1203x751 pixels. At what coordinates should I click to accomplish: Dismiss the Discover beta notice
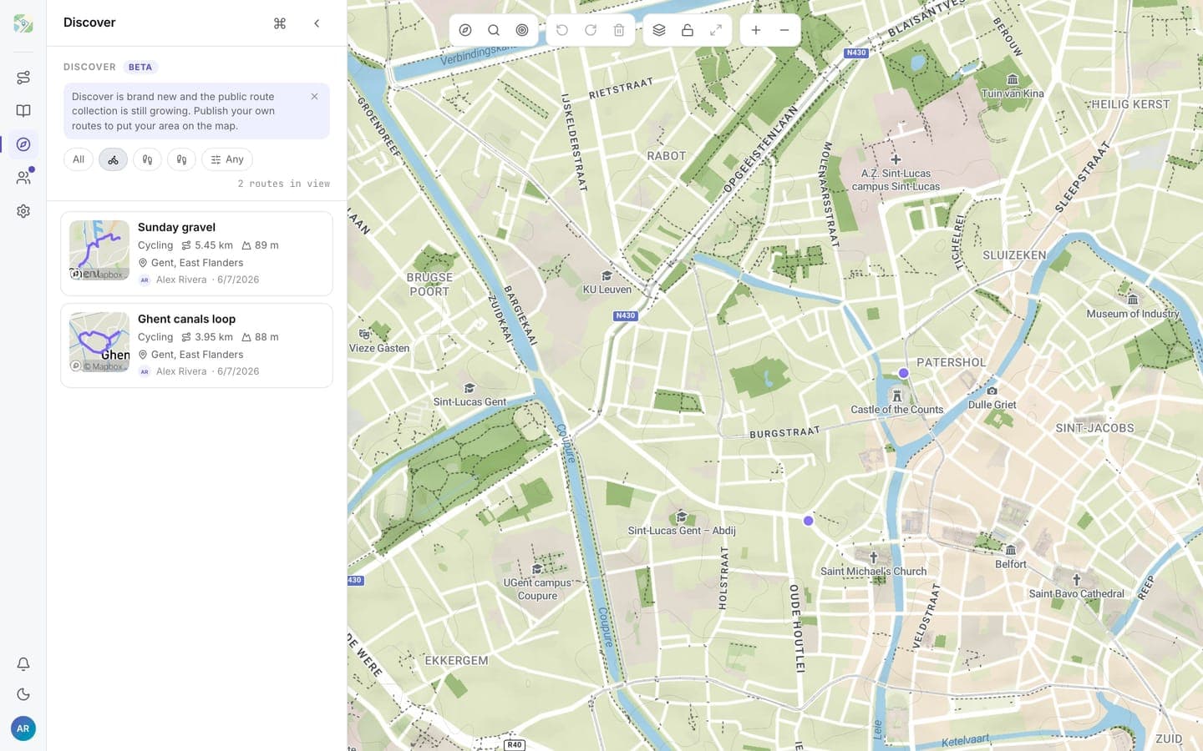[x=315, y=97]
